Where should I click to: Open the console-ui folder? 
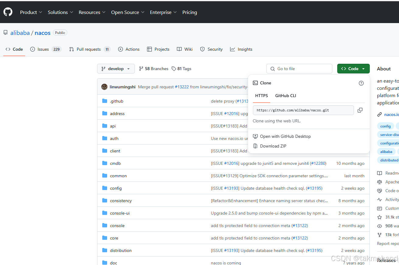point(120,213)
